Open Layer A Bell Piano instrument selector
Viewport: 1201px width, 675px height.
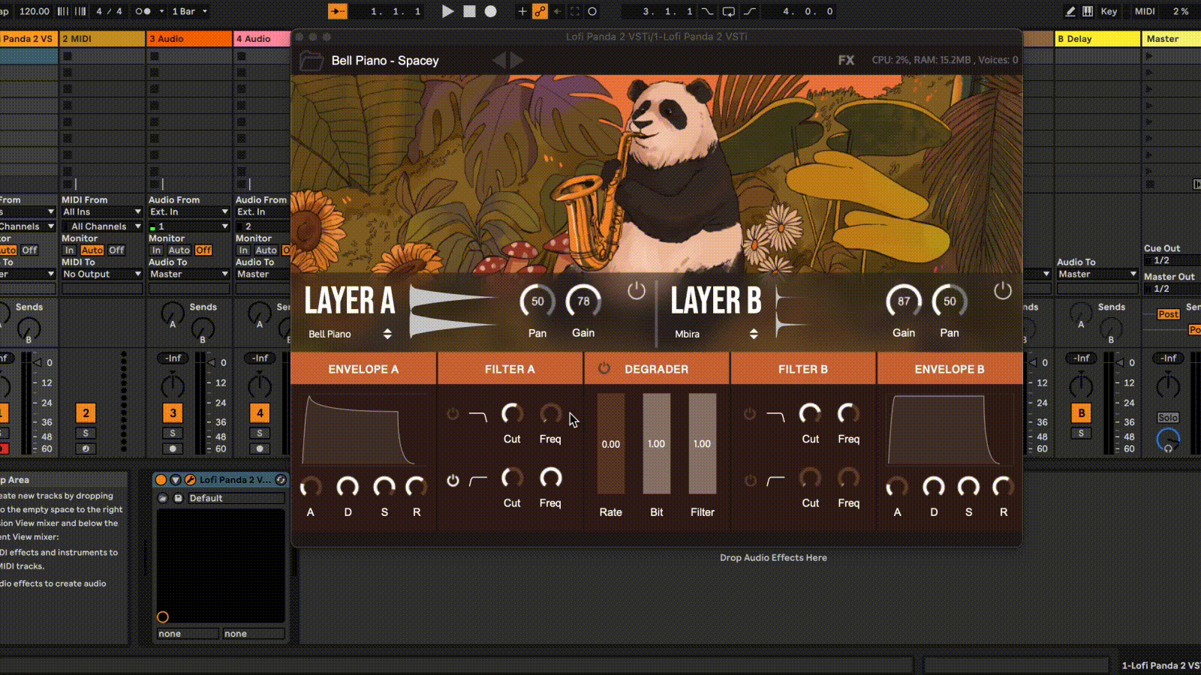pos(350,334)
